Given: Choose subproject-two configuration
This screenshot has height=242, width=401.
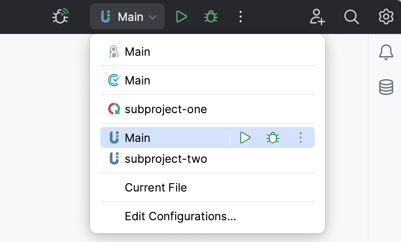Looking at the screenshot, I should coord(166,159).
